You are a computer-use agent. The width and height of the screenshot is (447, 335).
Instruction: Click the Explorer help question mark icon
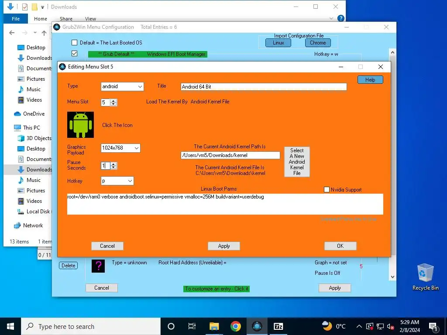pos(340,18)
